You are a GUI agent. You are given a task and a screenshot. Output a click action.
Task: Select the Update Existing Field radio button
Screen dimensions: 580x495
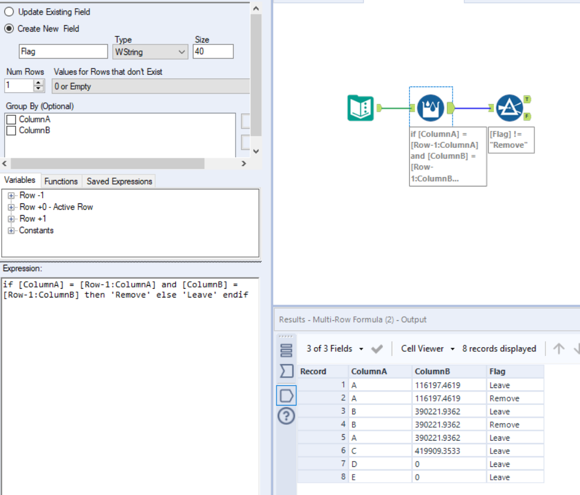(9, 12)
